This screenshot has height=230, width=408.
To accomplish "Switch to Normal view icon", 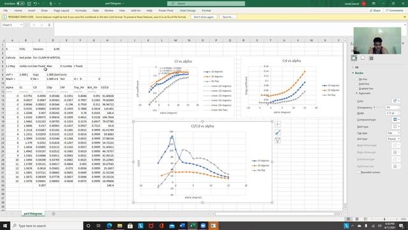I will [348, 219].
